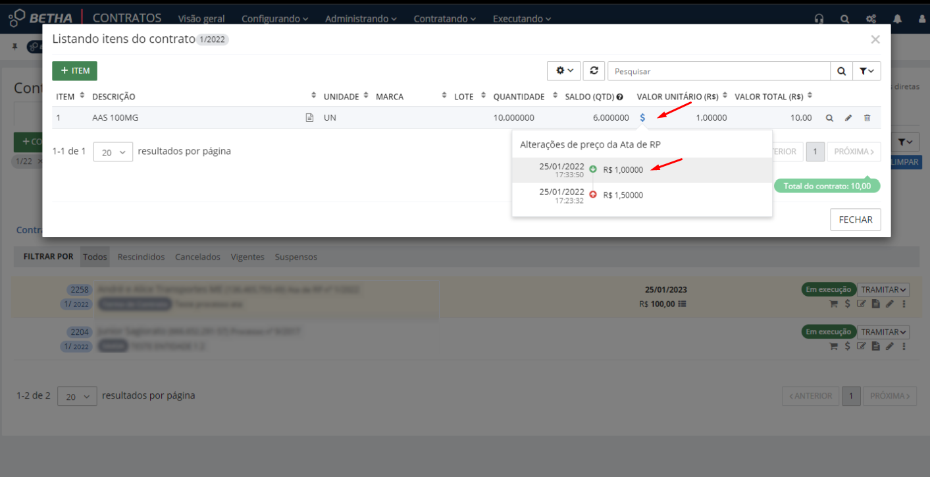
Task: Open dollar sign icon for contract 2258
Action: click(848, 304)
